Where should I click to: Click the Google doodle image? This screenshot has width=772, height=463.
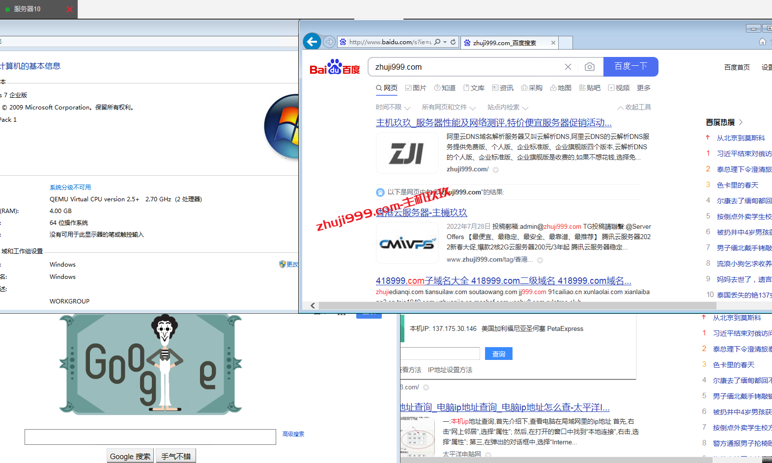pyautogui.click(x=151, y=364)
